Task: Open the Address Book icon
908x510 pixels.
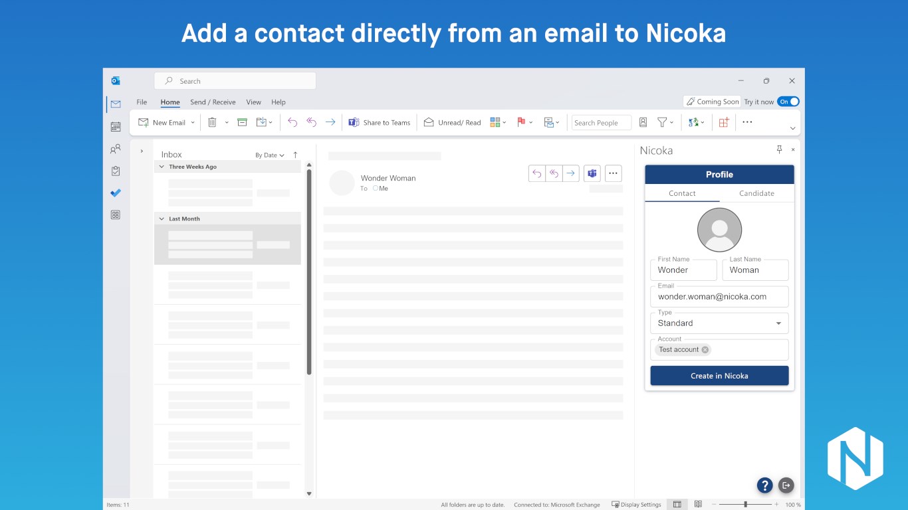Action: coord(643,122)
